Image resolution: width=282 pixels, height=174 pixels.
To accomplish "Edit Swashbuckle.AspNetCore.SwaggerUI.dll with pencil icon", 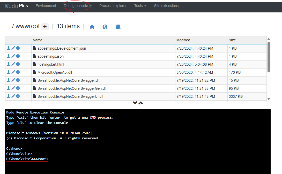I will (x=13, y=96).
